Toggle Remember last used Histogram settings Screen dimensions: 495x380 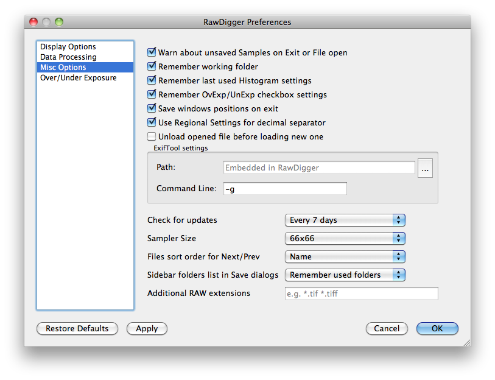[x=152, y=80]
